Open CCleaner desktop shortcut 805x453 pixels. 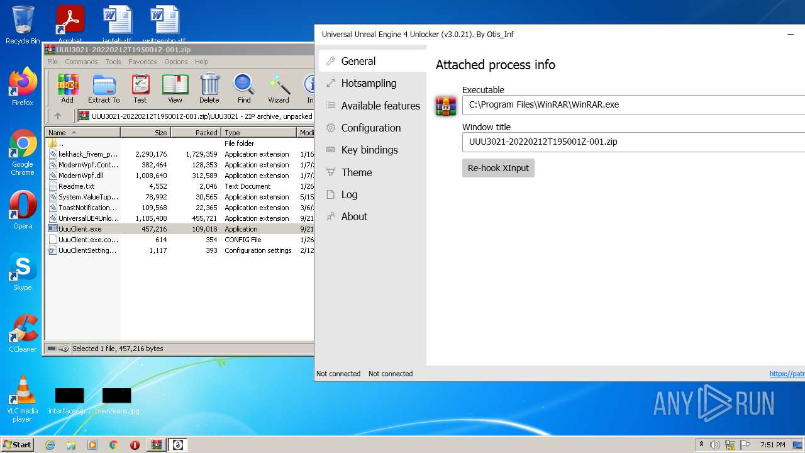coord(23,333)
